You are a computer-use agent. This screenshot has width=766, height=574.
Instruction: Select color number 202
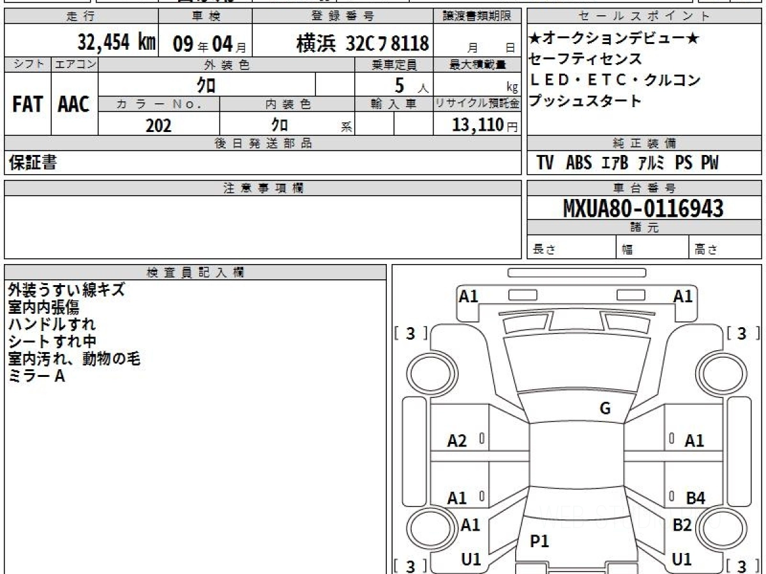[159, 125]
